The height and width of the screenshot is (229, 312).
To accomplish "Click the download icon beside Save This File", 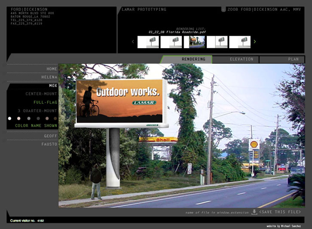I will point(254,212).
